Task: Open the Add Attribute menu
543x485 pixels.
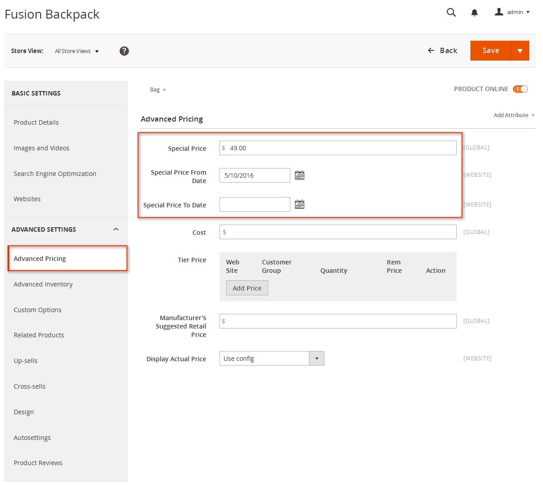Action: 514,115
